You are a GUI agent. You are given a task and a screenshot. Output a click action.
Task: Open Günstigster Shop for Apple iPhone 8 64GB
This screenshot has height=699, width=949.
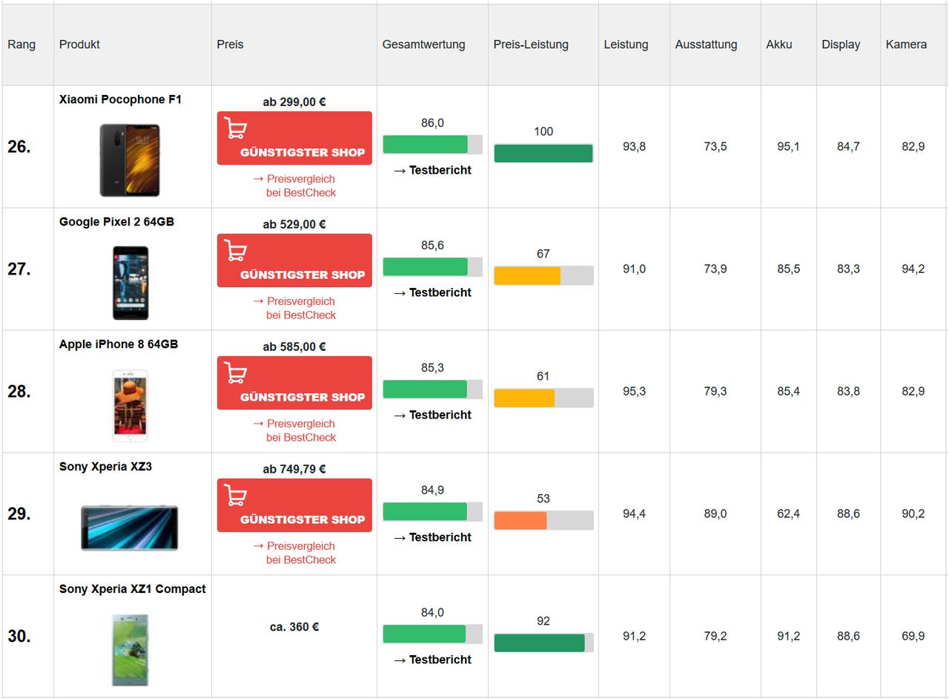click(294, 383)
